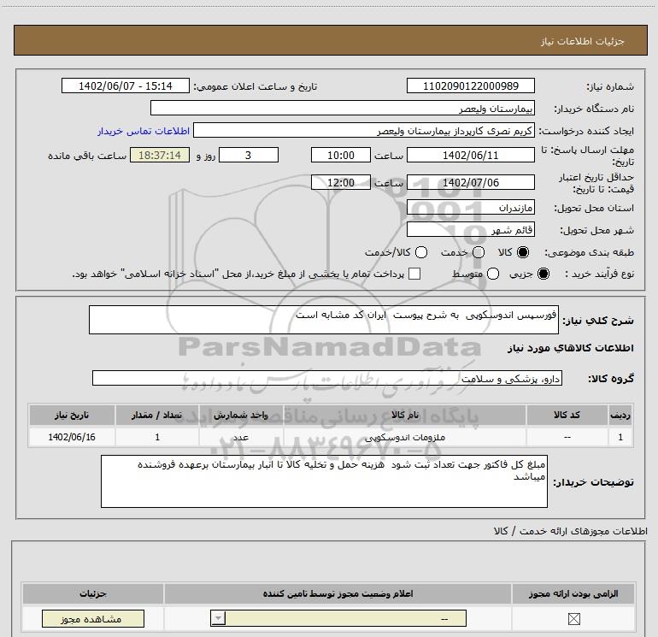Screen dimensions: 658x637
Task: Click the 12:00 validity time field
Action: [x=341, y=182]
